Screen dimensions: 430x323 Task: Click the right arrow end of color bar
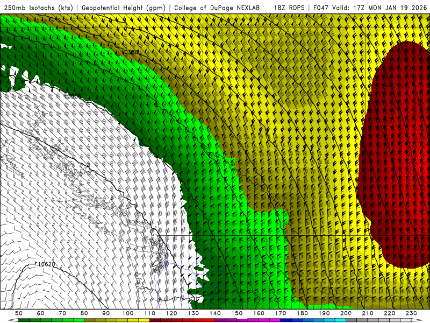tap(417, 320)
